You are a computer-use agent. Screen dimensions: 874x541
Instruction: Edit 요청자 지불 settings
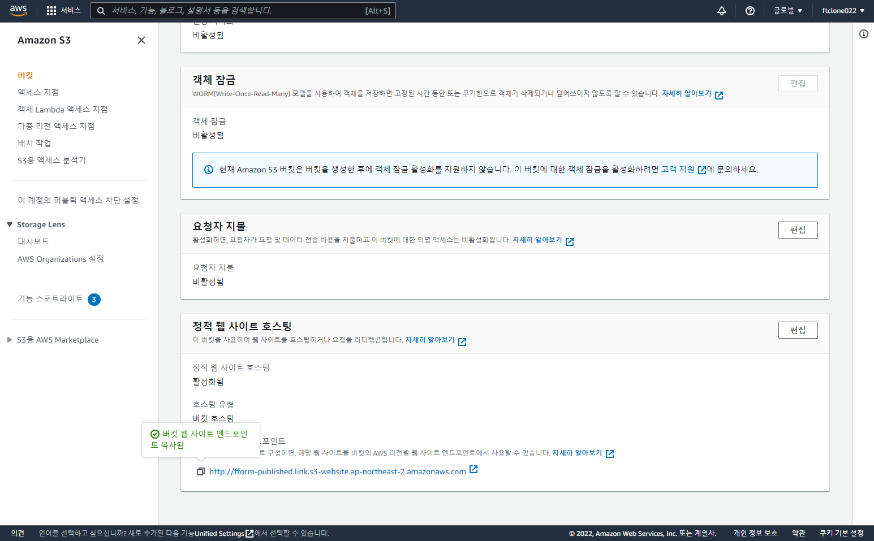click(x=798, y=230)
